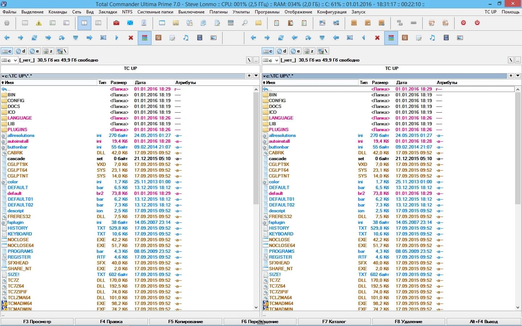Select the LANGUAGE folder in the left panel
The width and height of the screenshot is (522, 326).
coord(20,118)
